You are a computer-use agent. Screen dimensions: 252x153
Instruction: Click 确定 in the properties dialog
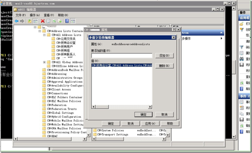(x=111, y=123)
